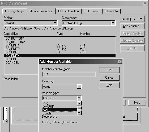Click the Type column header

pos(60,34)
